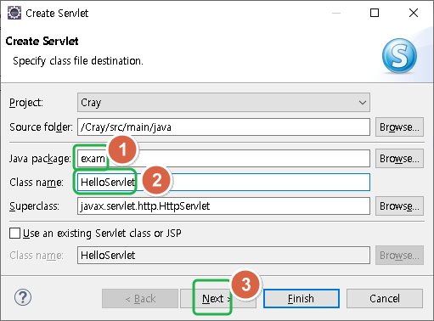Click the Superclass label
The width and height of the screenshot is (434, 321).
pos(34,206)
